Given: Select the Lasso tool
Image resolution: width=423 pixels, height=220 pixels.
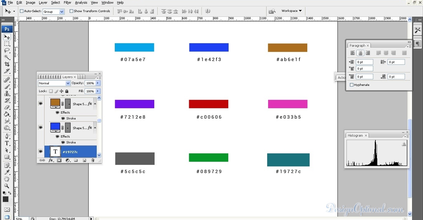Looking at the screenshot, I should (7, 50).
